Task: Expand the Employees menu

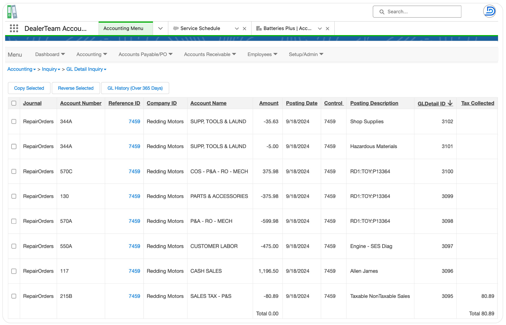Action: coord(262,54)
